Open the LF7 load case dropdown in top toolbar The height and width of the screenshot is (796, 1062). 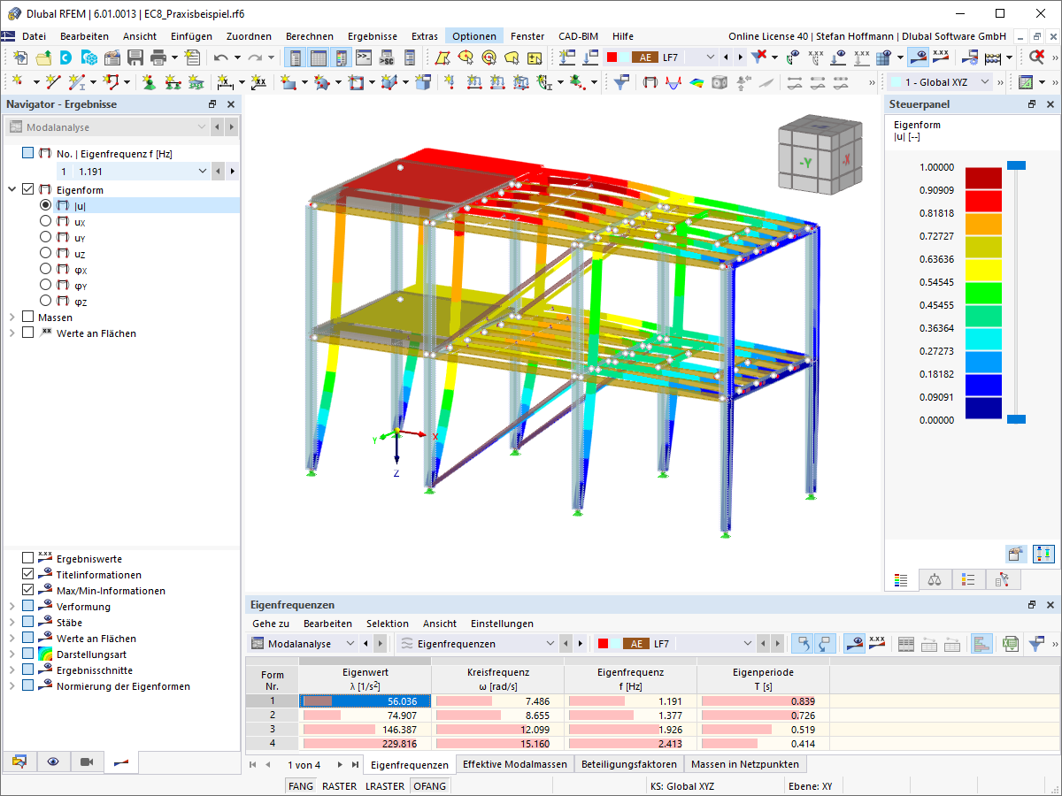(710, 57)
